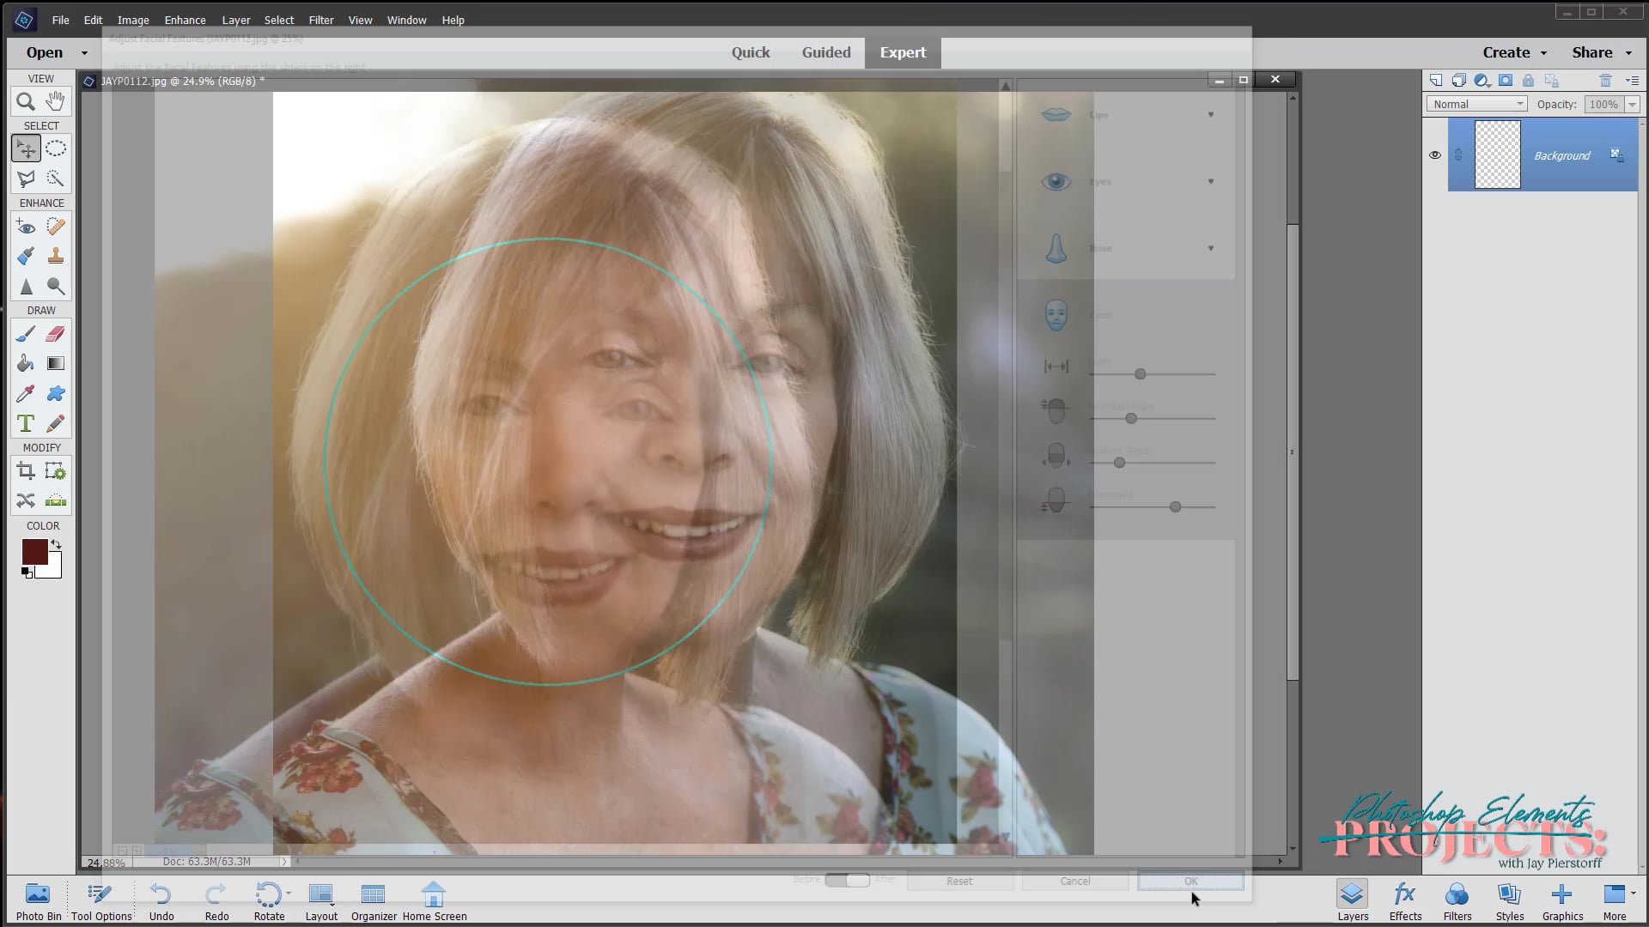Image resolution: width=1649 pixels, height=927 pixels.
Task: Select the Eraser tool
Action: (x=55, y=334)
